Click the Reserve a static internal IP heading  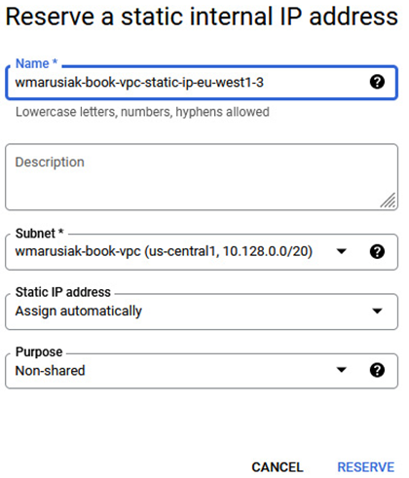[x=202, y=17]
